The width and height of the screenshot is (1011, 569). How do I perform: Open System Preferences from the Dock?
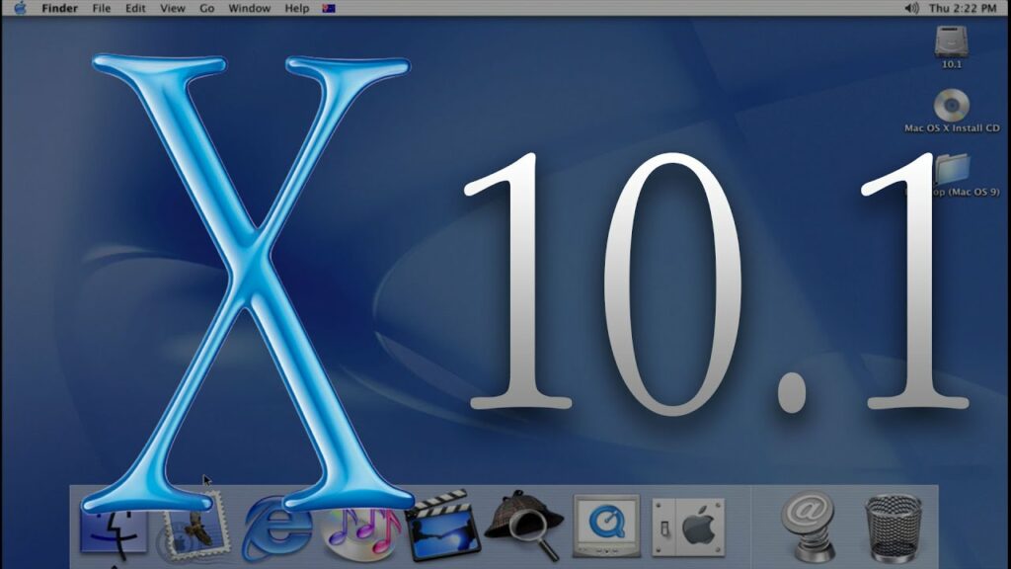[688, 528]
